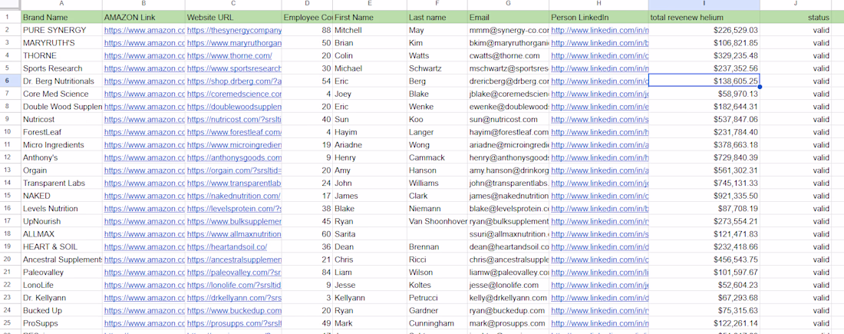This screenshot has width=844, height=334.
Task: Select the $921,335.50 revenue cell
Action: [x=704, y=196]
